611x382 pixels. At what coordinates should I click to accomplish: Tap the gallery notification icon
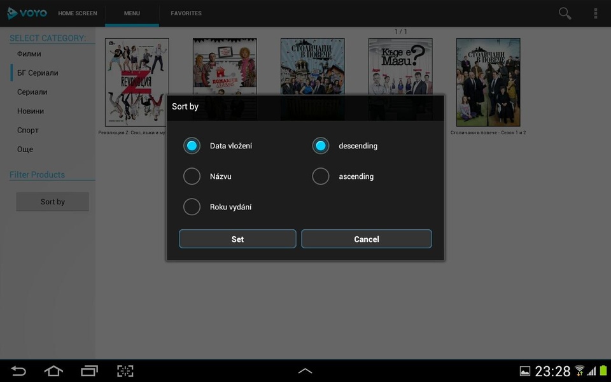(525, 371)
